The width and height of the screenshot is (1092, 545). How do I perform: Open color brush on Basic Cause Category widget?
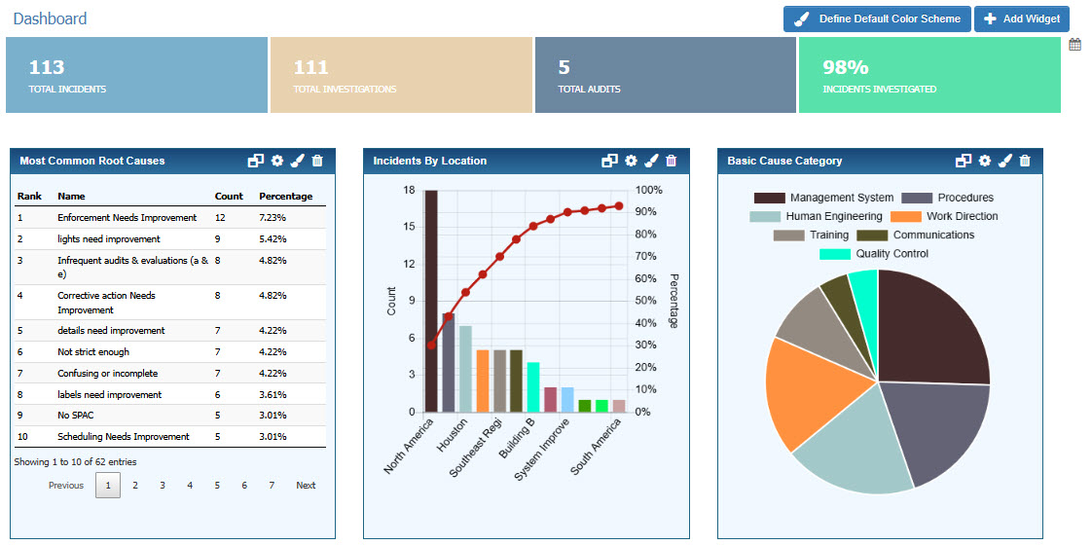[x=1005, y=161]
